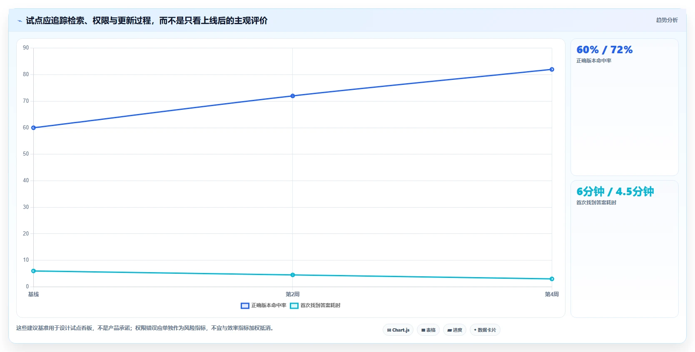The image size is (695, 352).
Task: Toggle the 首次找到答案耗时 legend item
Action: click(x=315, y=305)
